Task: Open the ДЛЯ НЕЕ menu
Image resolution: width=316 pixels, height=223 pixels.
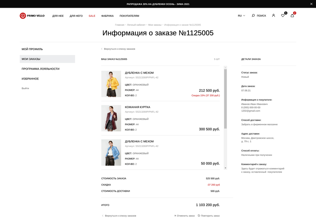Action: 58,16
